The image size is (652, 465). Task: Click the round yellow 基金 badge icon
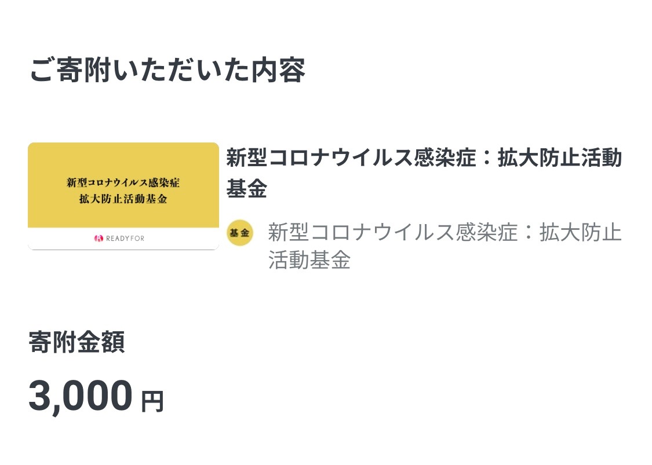(239, 233)
